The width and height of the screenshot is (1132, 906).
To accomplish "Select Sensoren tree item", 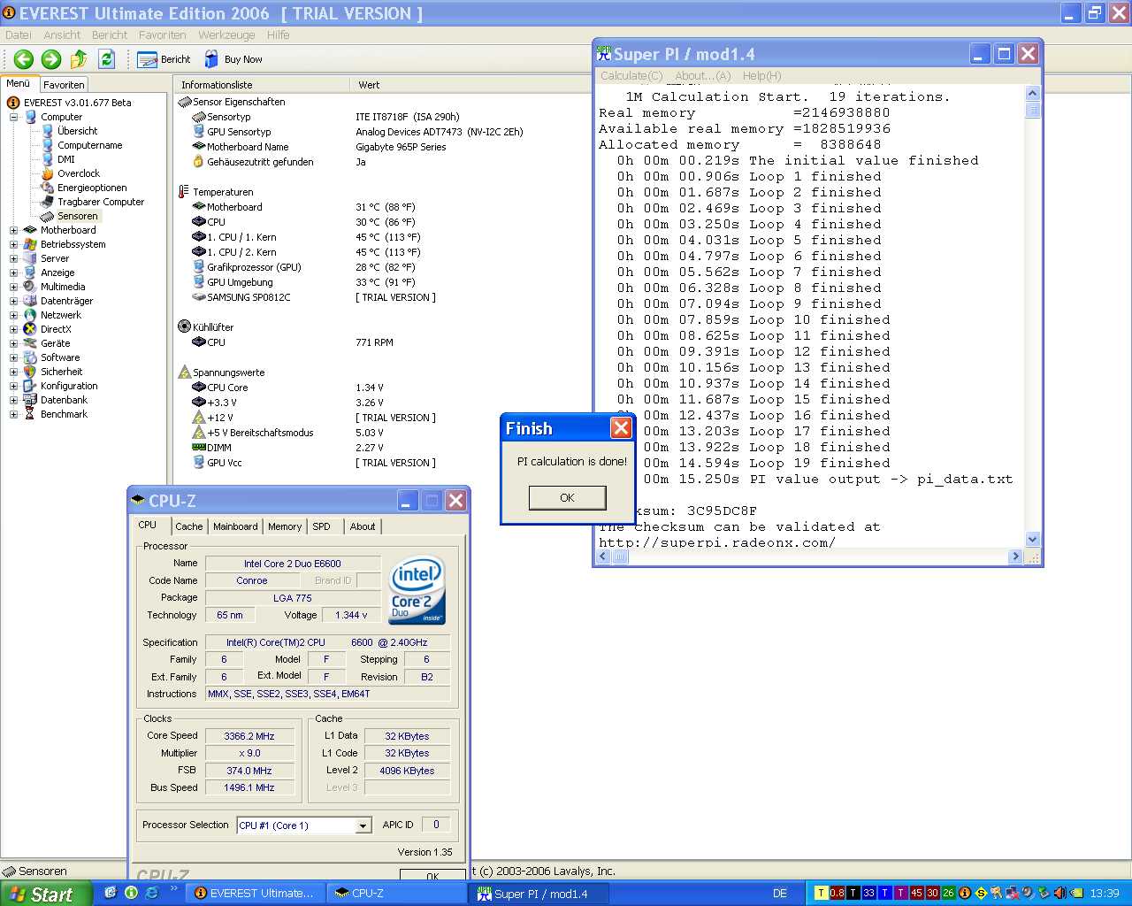I will 77,216.
